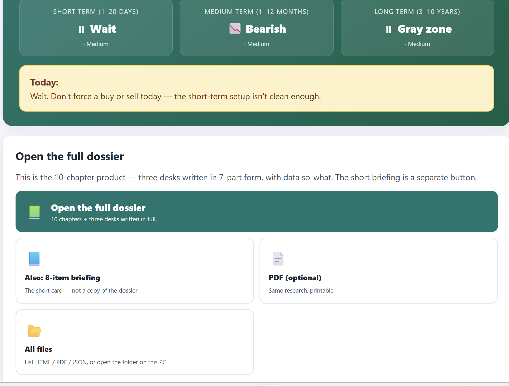Open the PDF (optional) card
Viewport: 509px width, 386px height.
point(379,271)
